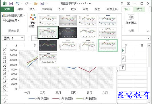Click the vertical scrollbar up arrow

(x=149, y=45)
